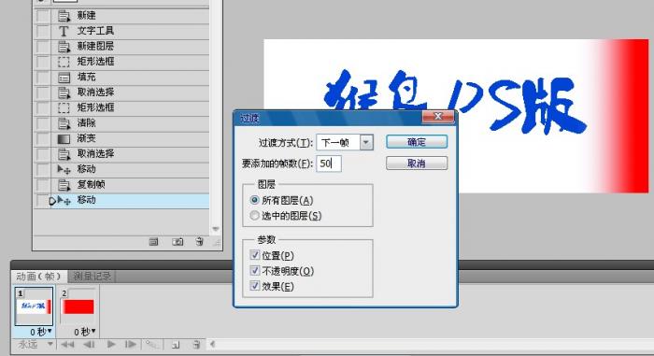Set history brush source box beside 填充
This screenshot has height=356, width=654.
click(43, 78)
